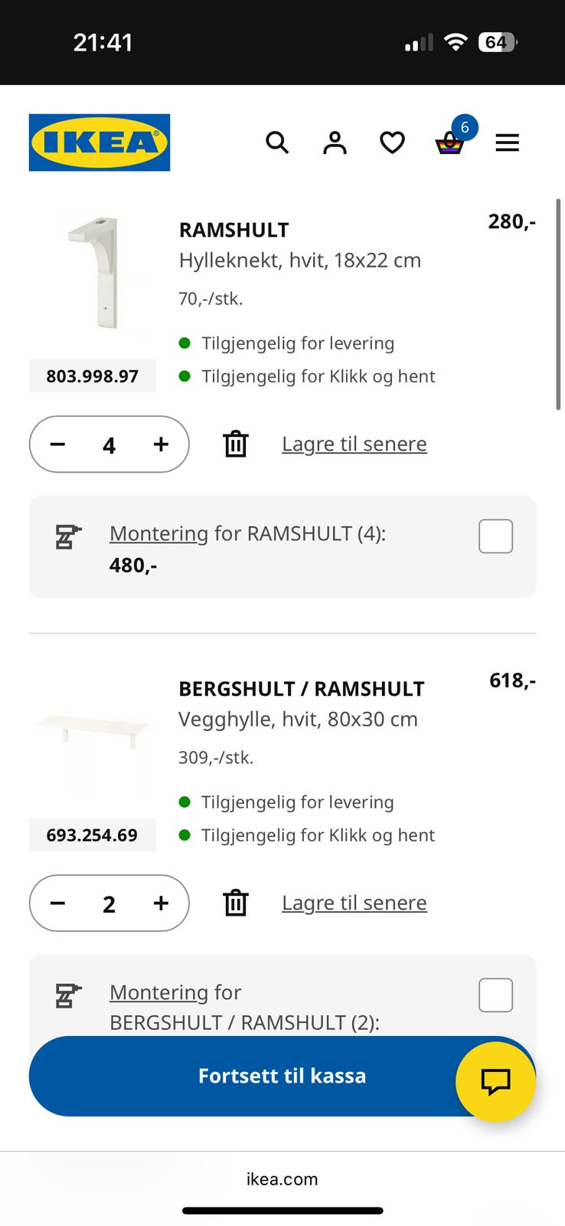Tick Montering for BERGSHULT / RAMSHULT checkbox
565x1226 pixels.
coord(495,995)
